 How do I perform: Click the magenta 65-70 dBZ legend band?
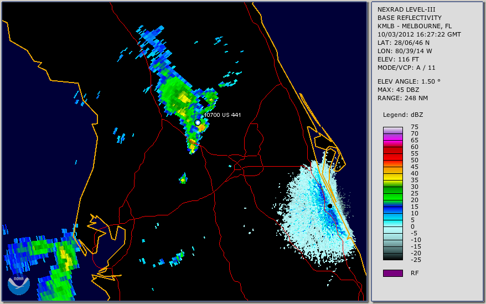click(393, 137)
